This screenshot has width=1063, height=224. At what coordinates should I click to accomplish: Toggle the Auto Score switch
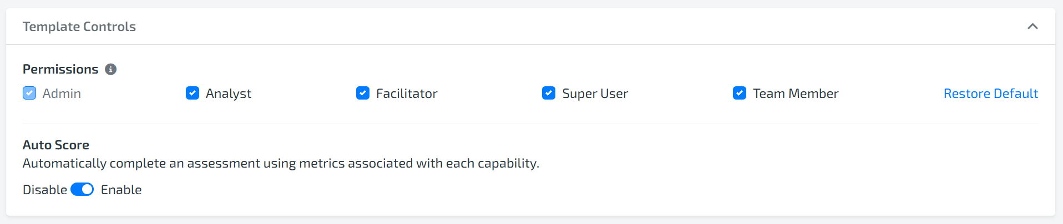(x=82, y=189)
